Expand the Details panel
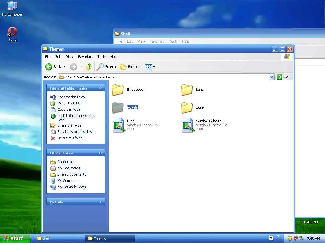Screen dimensions: 325x243 [x=100, y=202]
